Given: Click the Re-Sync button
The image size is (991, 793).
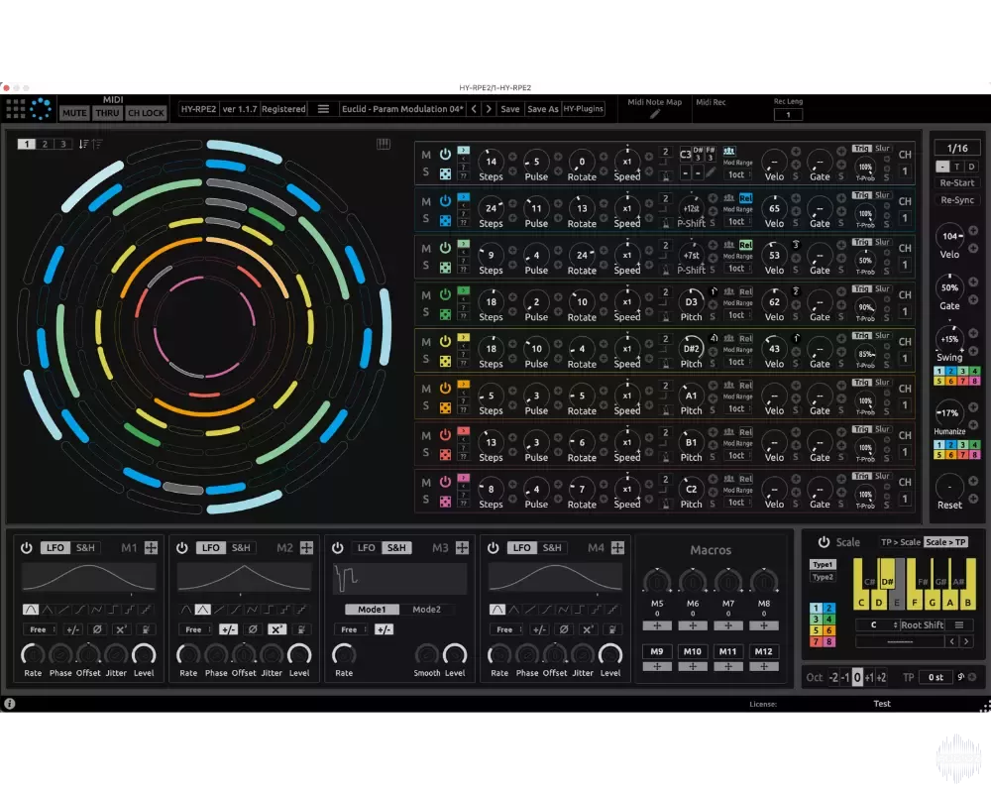Looking at the screenshot, I should (957, 200).
